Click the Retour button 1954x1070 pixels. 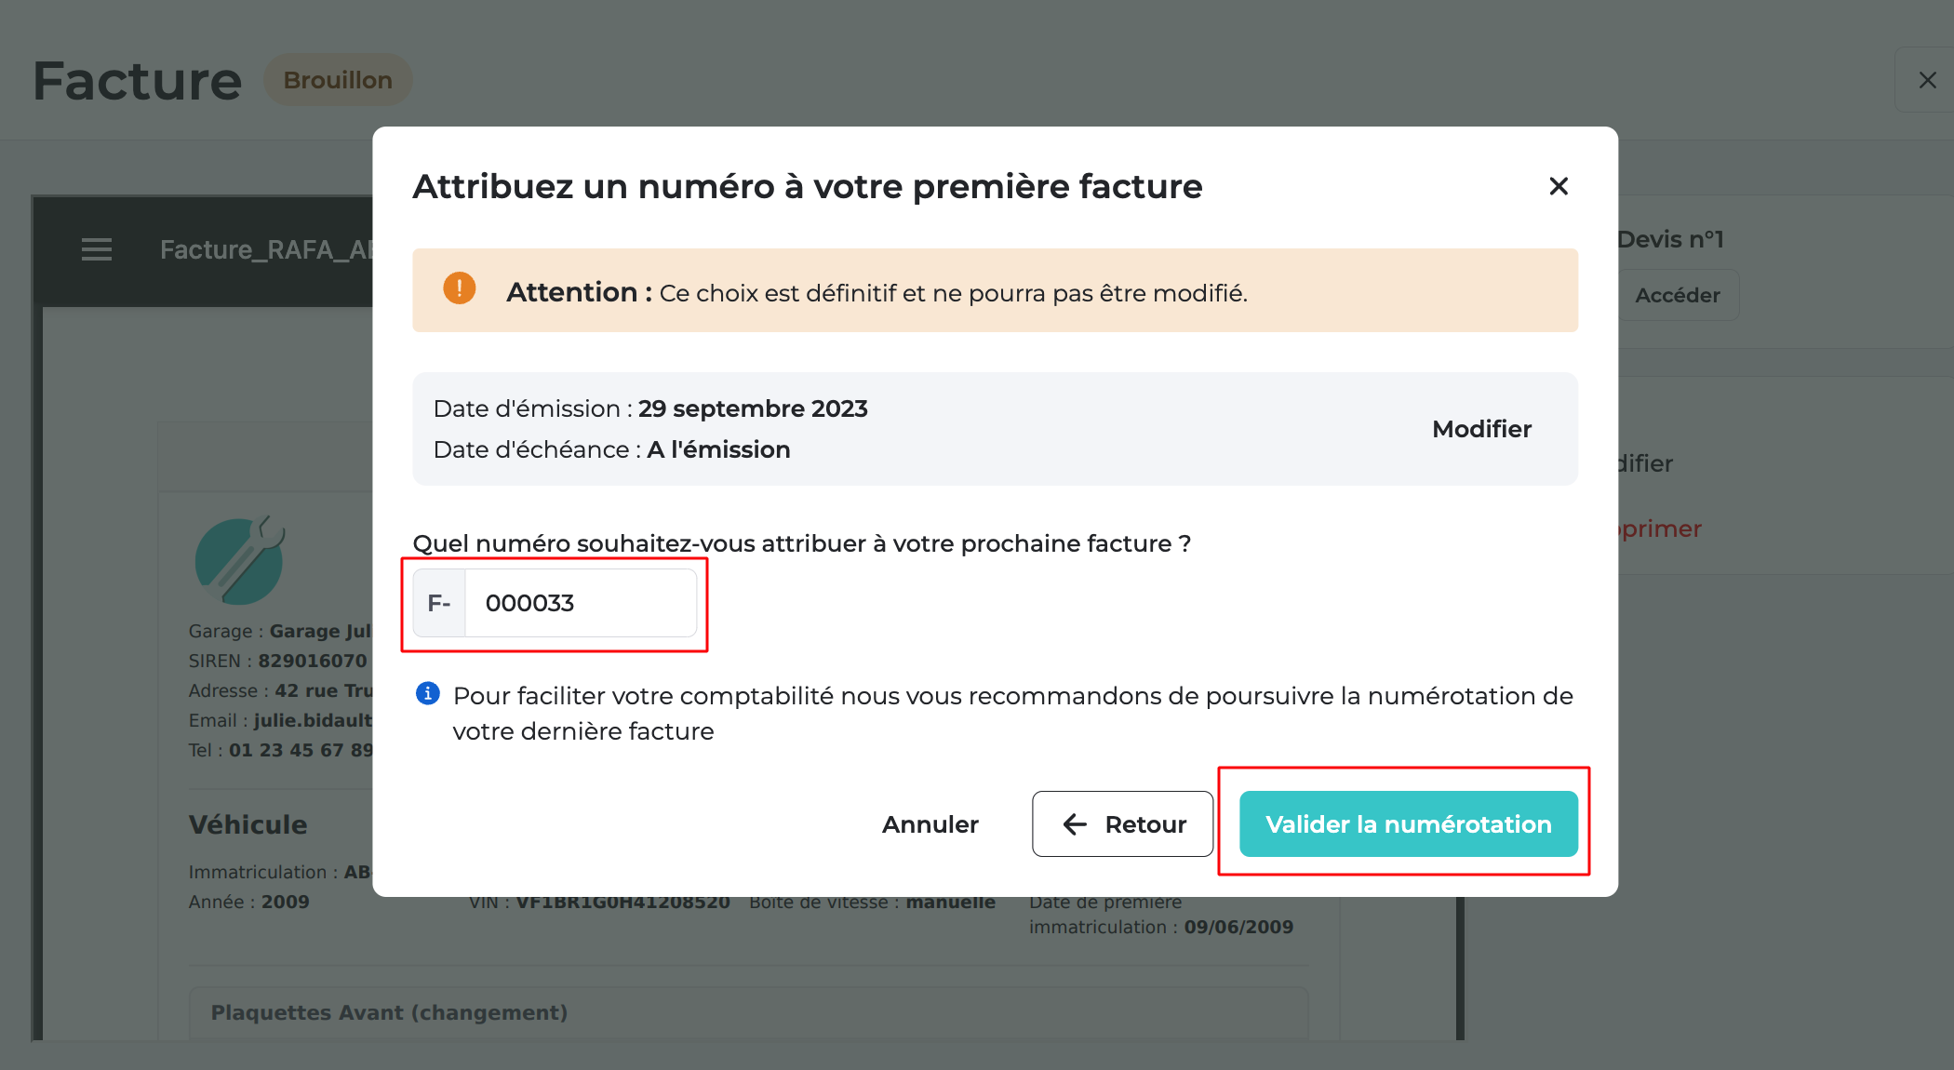coord(1122,824)
